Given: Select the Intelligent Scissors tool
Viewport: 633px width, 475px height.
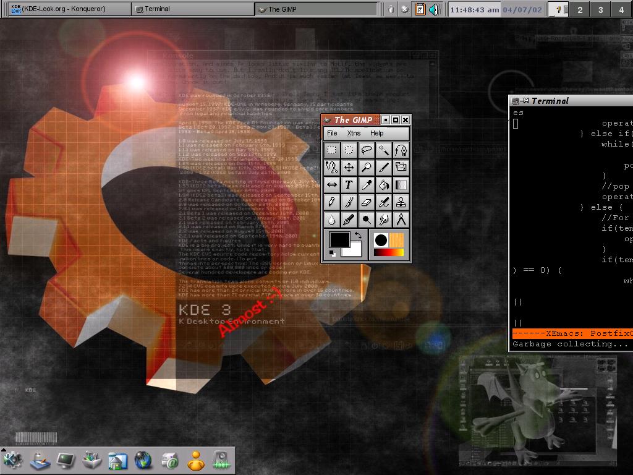Looking at the screenshot, I should (x=332, y=167).
